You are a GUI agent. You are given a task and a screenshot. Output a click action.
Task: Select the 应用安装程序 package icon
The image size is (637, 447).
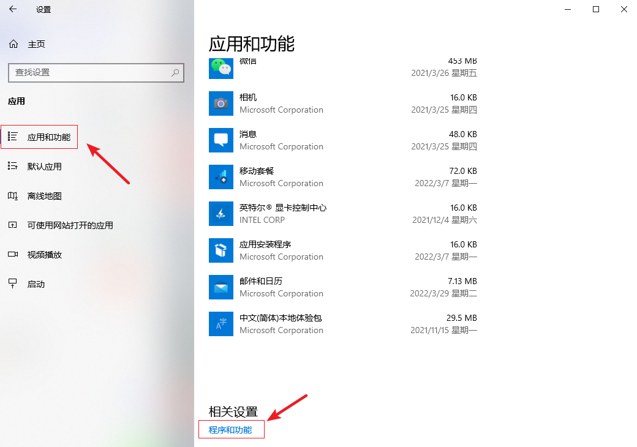221,250
